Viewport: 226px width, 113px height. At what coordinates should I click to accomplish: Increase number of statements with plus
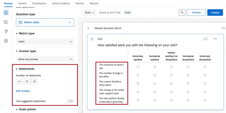pos(35,82)
